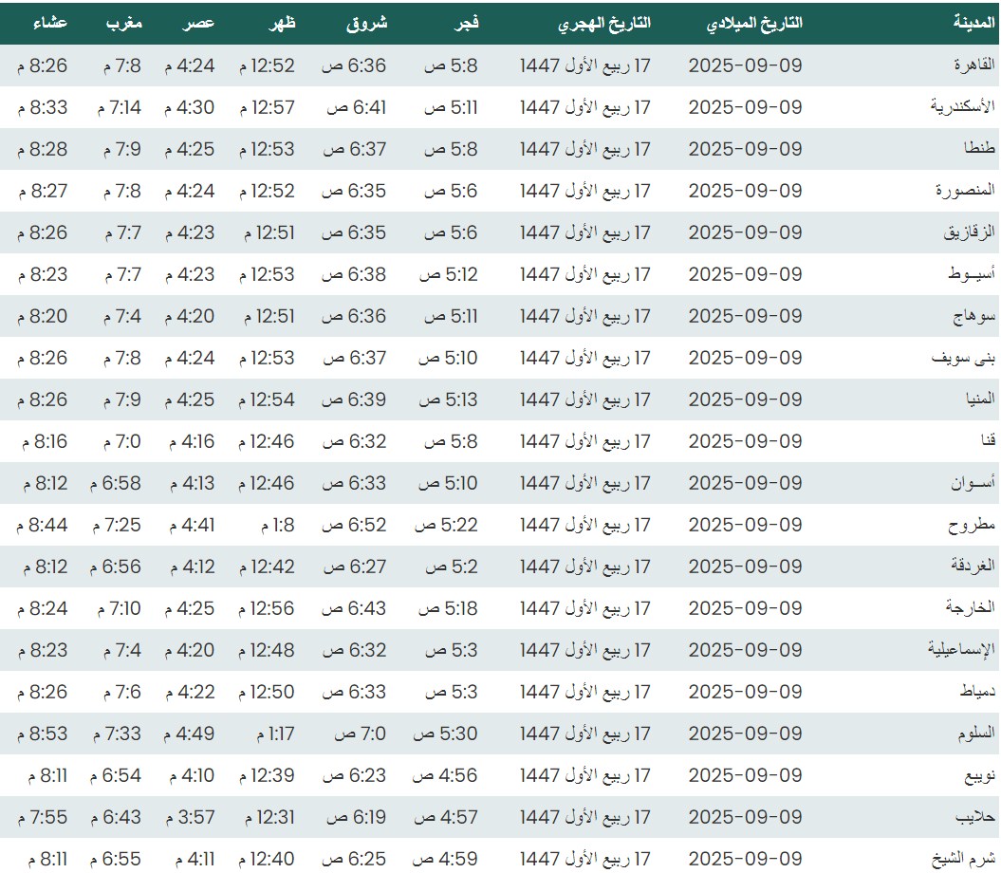This screenshot has height=873, width=1001.
Task: Click the التاريخ الميلادي column header
Action: [x=754, y=24]
